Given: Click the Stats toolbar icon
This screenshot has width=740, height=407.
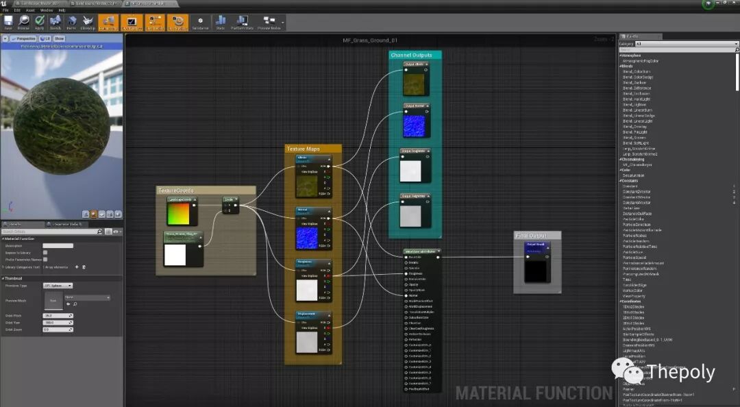Looking at the screenshot, I should click(x=221, y=22).
